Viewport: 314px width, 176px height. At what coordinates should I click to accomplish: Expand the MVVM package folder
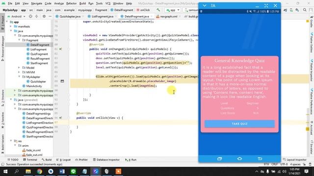(x=20, y=72)
